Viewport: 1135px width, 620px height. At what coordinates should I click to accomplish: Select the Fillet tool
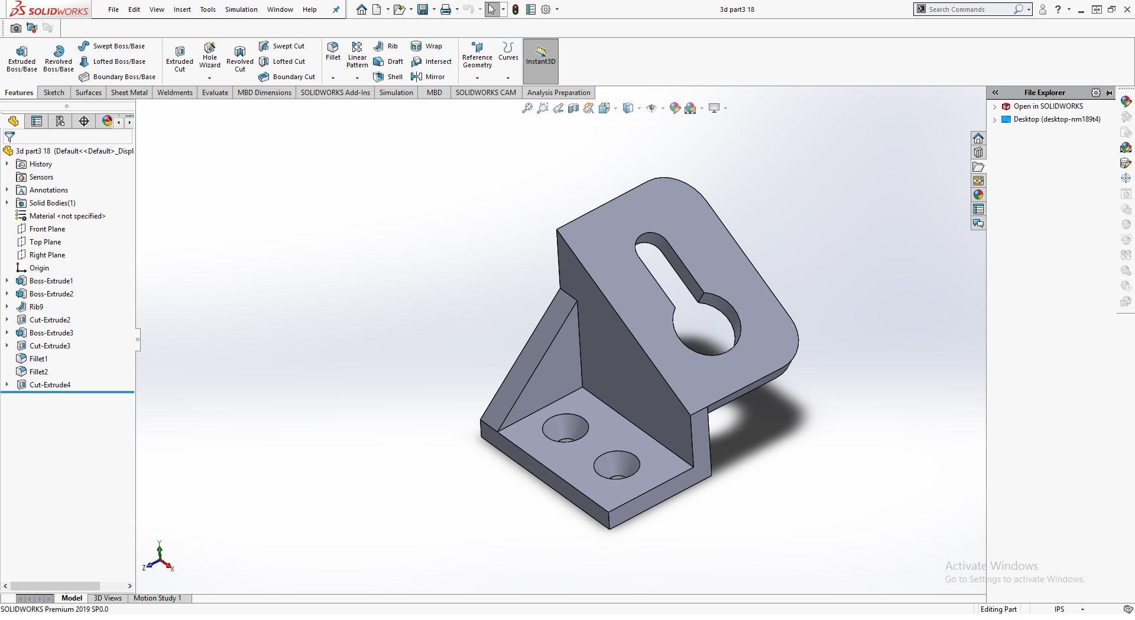pyautogui.click(x=333, y=51)
